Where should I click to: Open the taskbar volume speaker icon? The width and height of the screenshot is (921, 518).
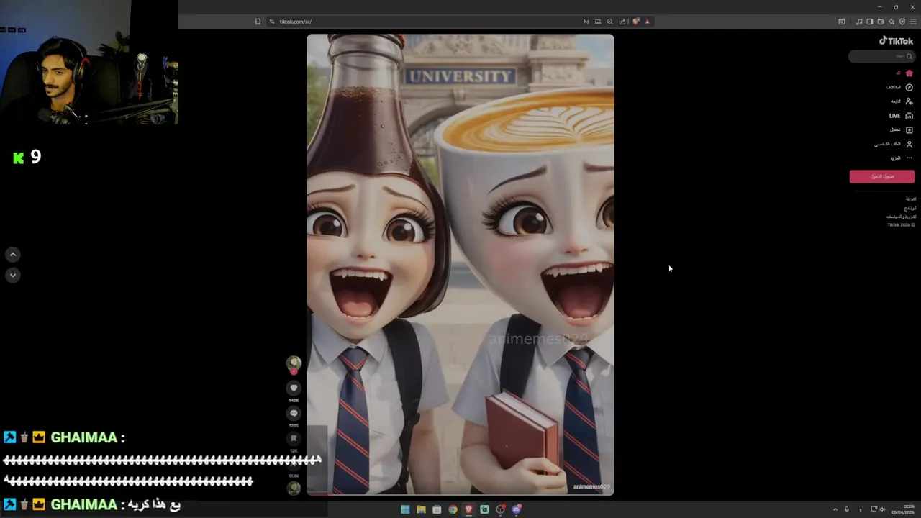pos(883,509)
